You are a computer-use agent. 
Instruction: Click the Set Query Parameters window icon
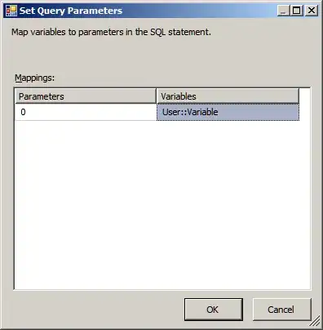(x=11, y=11)
